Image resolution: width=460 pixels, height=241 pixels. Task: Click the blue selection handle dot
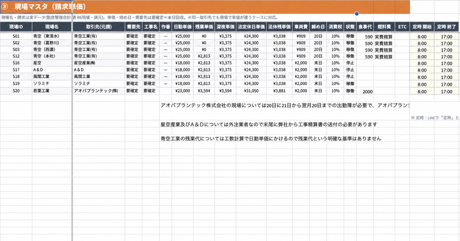click(x=357, y=14)
